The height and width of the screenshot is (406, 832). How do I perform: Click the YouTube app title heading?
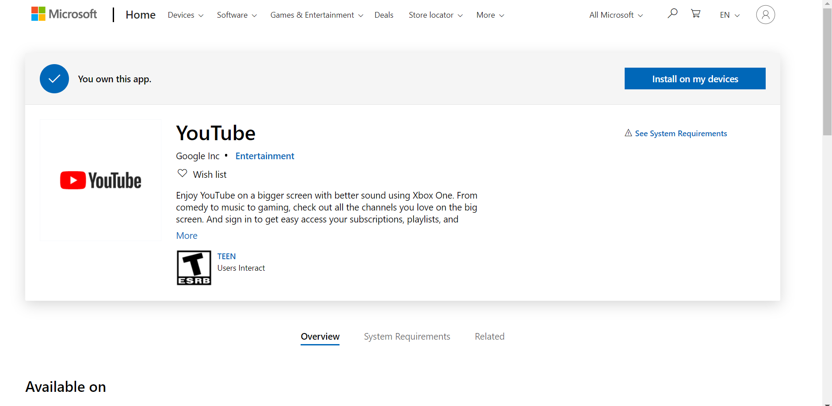[216, 133]
